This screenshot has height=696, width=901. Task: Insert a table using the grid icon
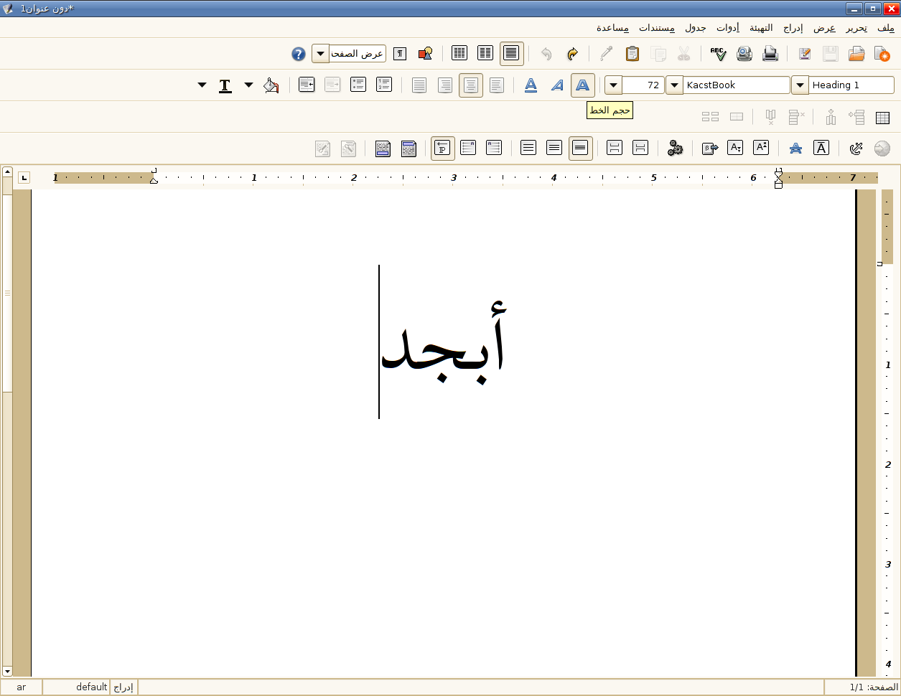click(x=882, y=117)
